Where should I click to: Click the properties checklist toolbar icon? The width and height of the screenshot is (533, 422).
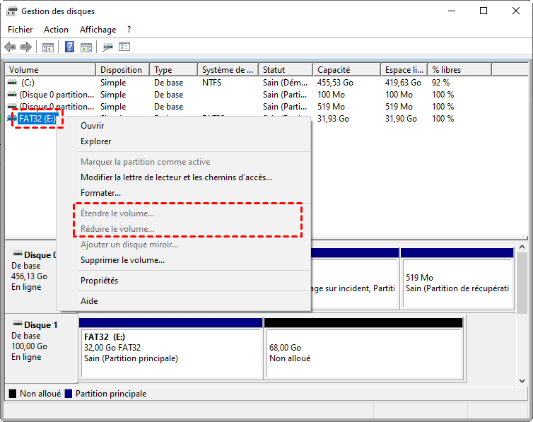(124, 47)
